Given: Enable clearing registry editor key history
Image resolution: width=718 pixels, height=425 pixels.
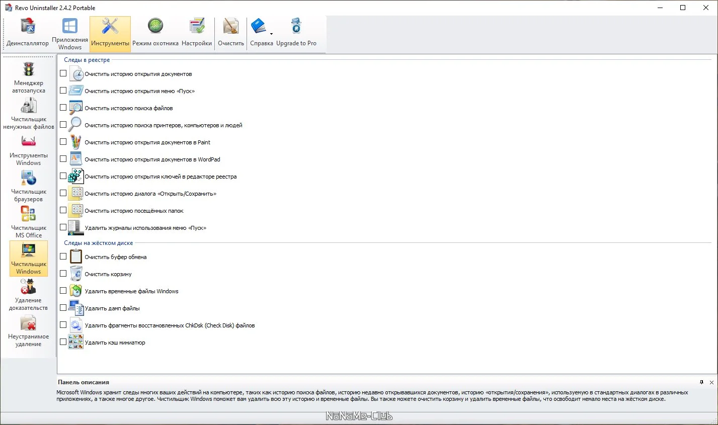Looking at the screenshot, I should point(63,176).
